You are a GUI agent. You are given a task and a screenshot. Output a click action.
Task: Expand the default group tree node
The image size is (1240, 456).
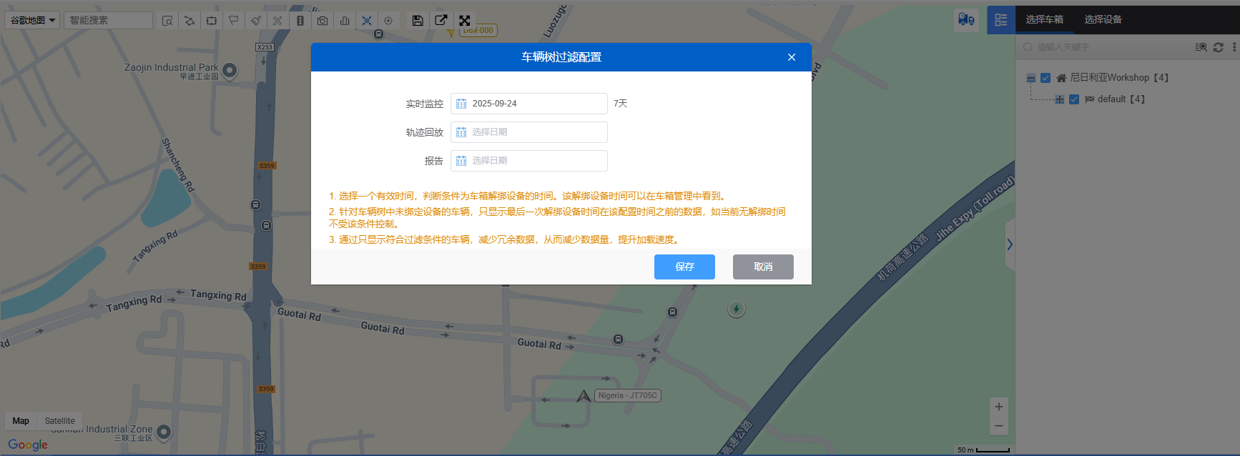[x=1060, y=99]
